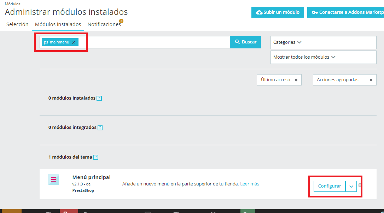Remove the ps_mainmenu search tag
This screenshot has height=213, width=384.
coord(74,42)
